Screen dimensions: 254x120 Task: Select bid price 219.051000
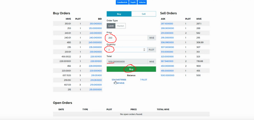96,80
